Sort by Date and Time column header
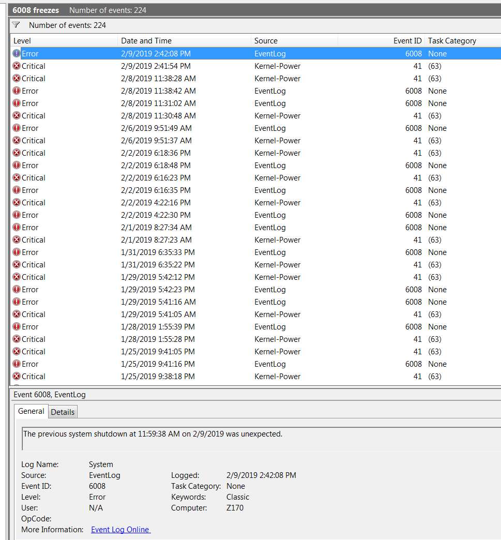Screen dimensions: 501x540 click(184, 41)
